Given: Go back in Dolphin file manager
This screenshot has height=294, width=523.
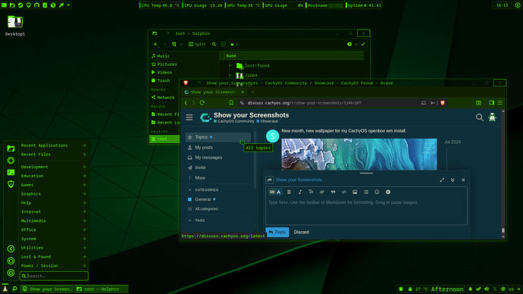Looking at the screenshot, I should pos(156,45).
